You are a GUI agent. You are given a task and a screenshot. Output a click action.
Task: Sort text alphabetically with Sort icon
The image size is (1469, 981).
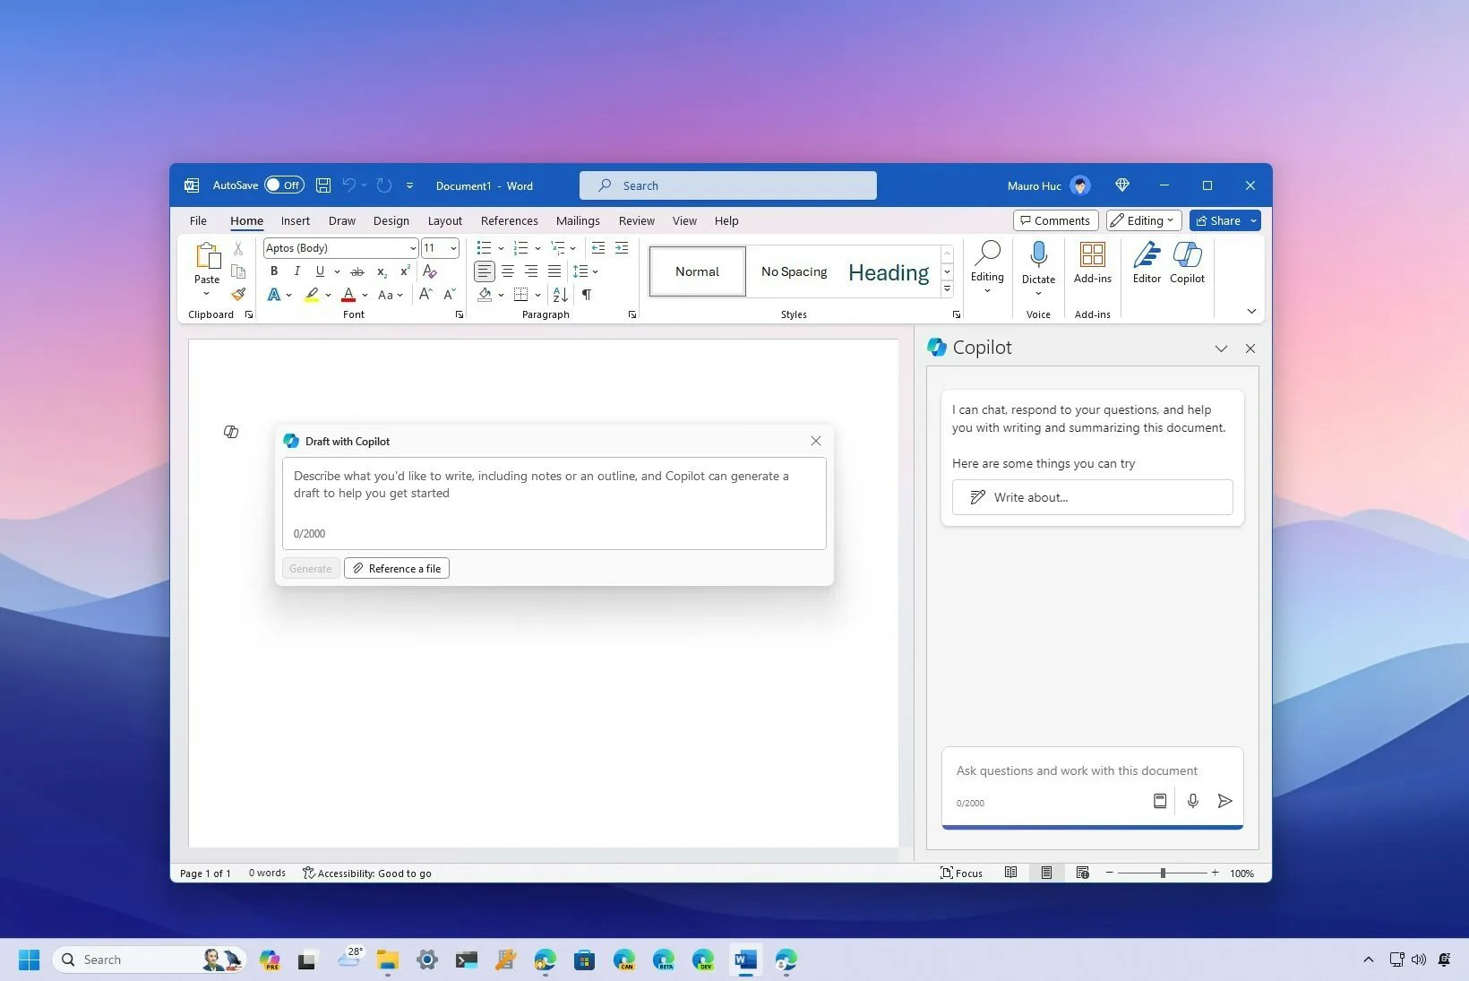click(560, 295)
